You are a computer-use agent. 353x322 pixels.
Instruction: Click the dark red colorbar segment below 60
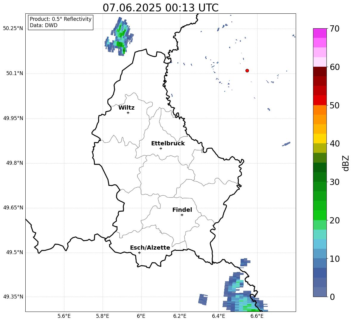click(320, 71)
